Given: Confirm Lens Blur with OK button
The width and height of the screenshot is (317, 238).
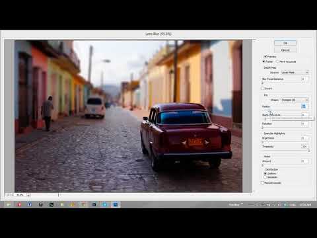Looking at the screenshot, I should coord(285,43).
